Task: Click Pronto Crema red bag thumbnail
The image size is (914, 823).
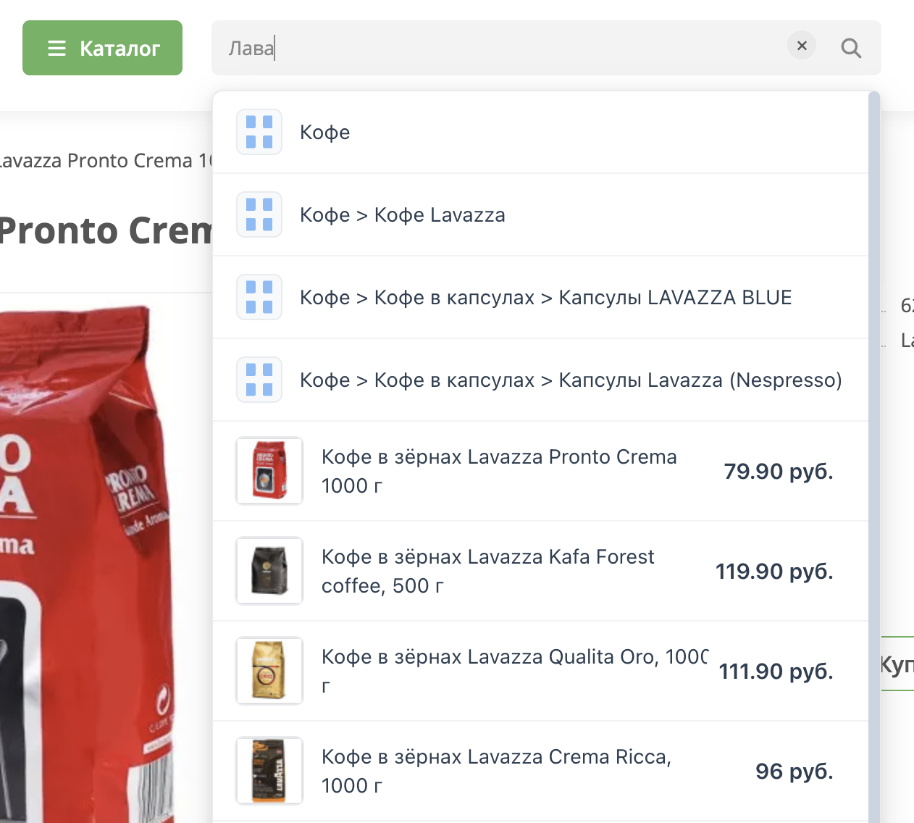Action: click(x=269, y=471)
